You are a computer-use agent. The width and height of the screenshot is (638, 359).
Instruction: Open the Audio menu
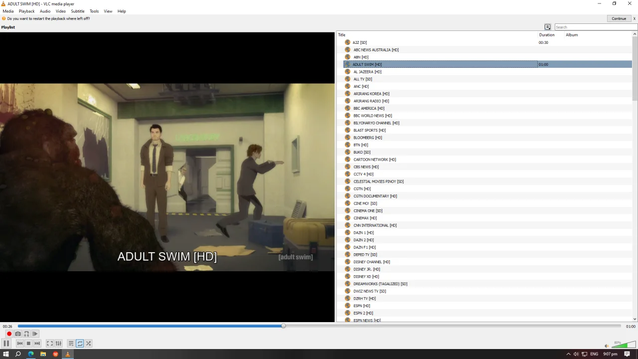pyautogui.click(x=45, y=11)
